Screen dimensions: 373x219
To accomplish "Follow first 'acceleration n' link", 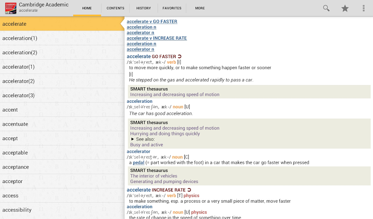I will click(141, 27).
